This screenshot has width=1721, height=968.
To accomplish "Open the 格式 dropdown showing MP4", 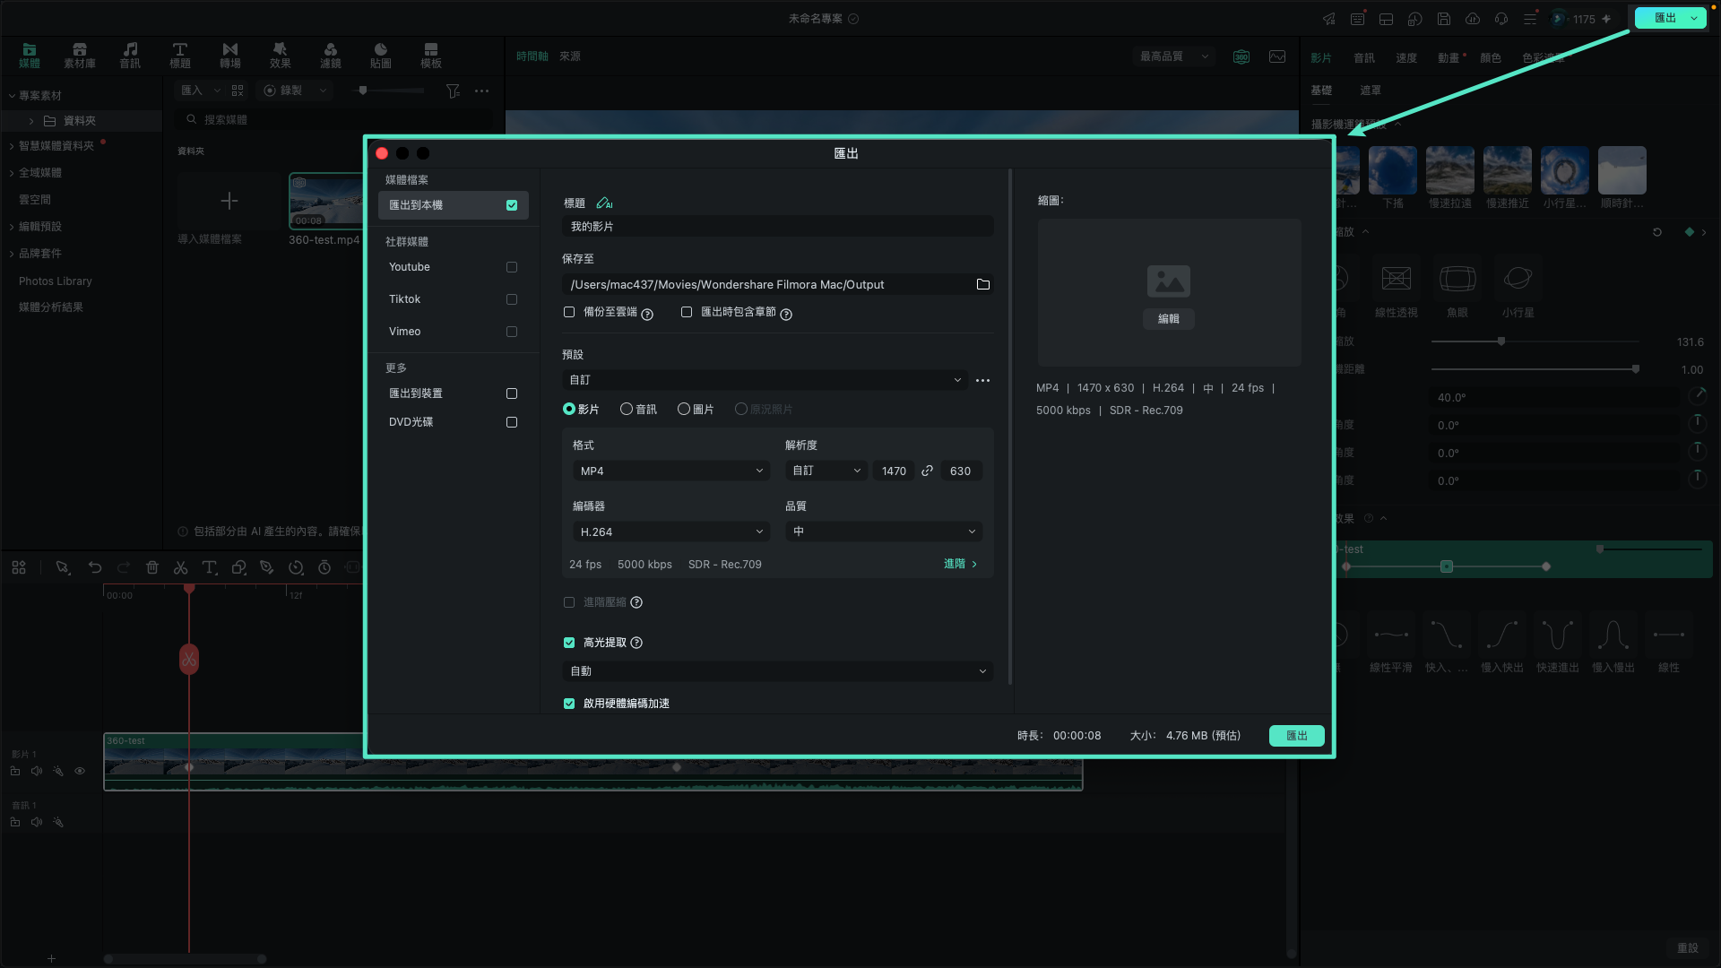I will pos(671,471).
